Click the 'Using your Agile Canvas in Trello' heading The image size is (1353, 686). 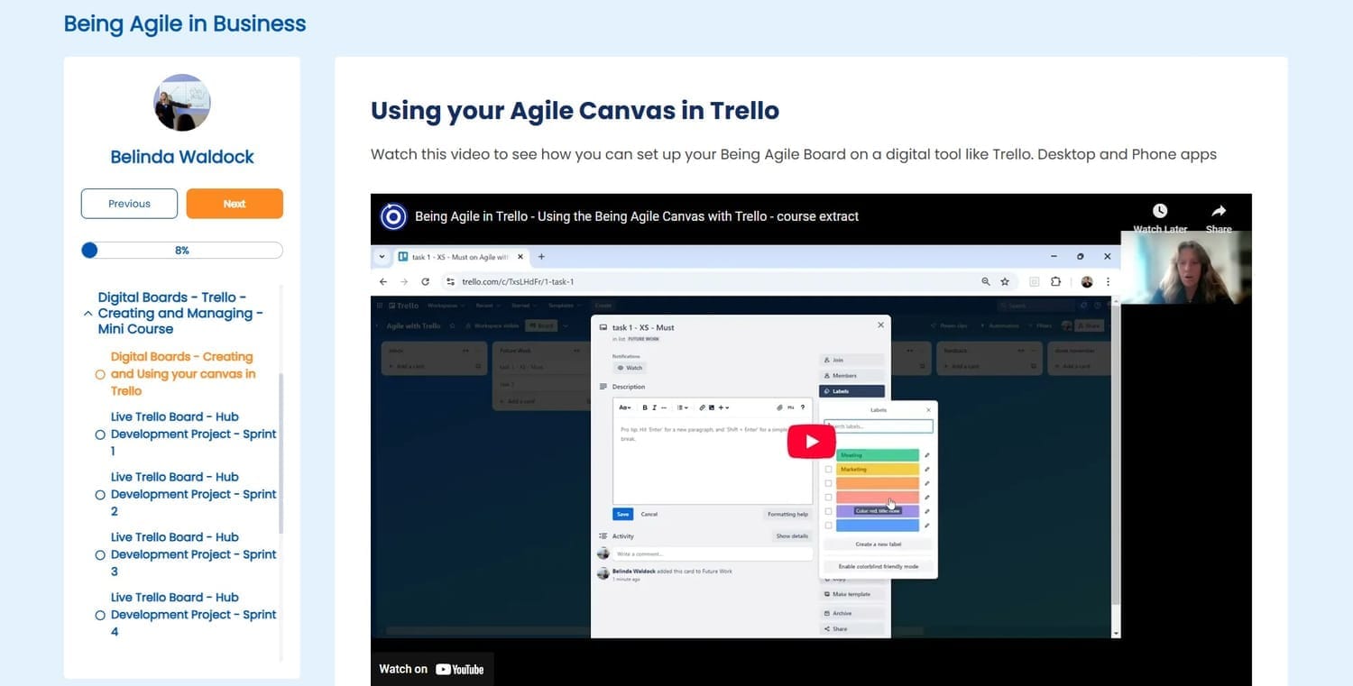[575, 111]
